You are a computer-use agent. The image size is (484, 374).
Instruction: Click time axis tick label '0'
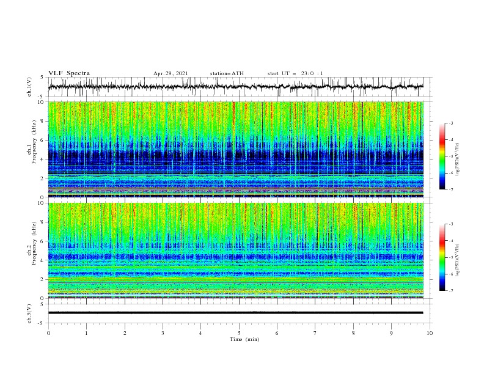click(x=48, y=333)
